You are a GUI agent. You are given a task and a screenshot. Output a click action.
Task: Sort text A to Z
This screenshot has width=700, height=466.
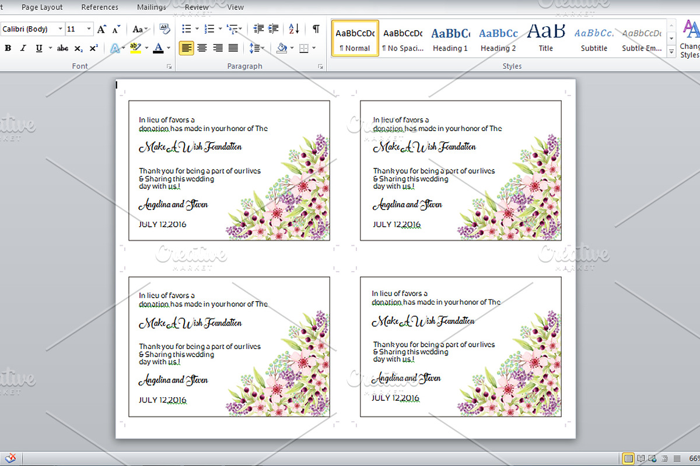point(294,29)
